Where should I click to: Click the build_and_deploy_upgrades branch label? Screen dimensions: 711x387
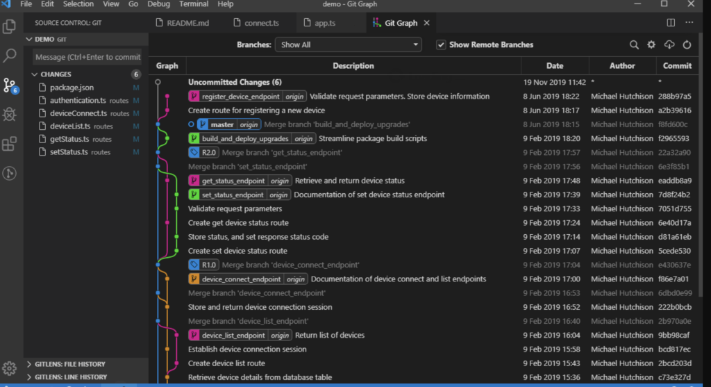(x=251, y=138)
